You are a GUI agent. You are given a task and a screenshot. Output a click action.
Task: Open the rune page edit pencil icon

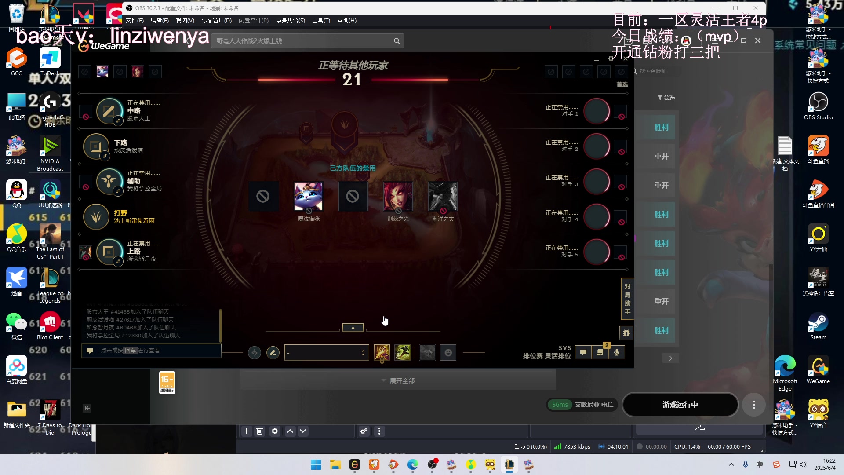tap(273, 353)
